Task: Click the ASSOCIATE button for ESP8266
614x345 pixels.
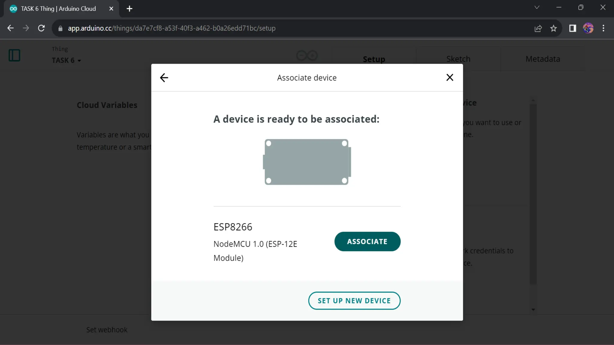Action: (367, 241)
